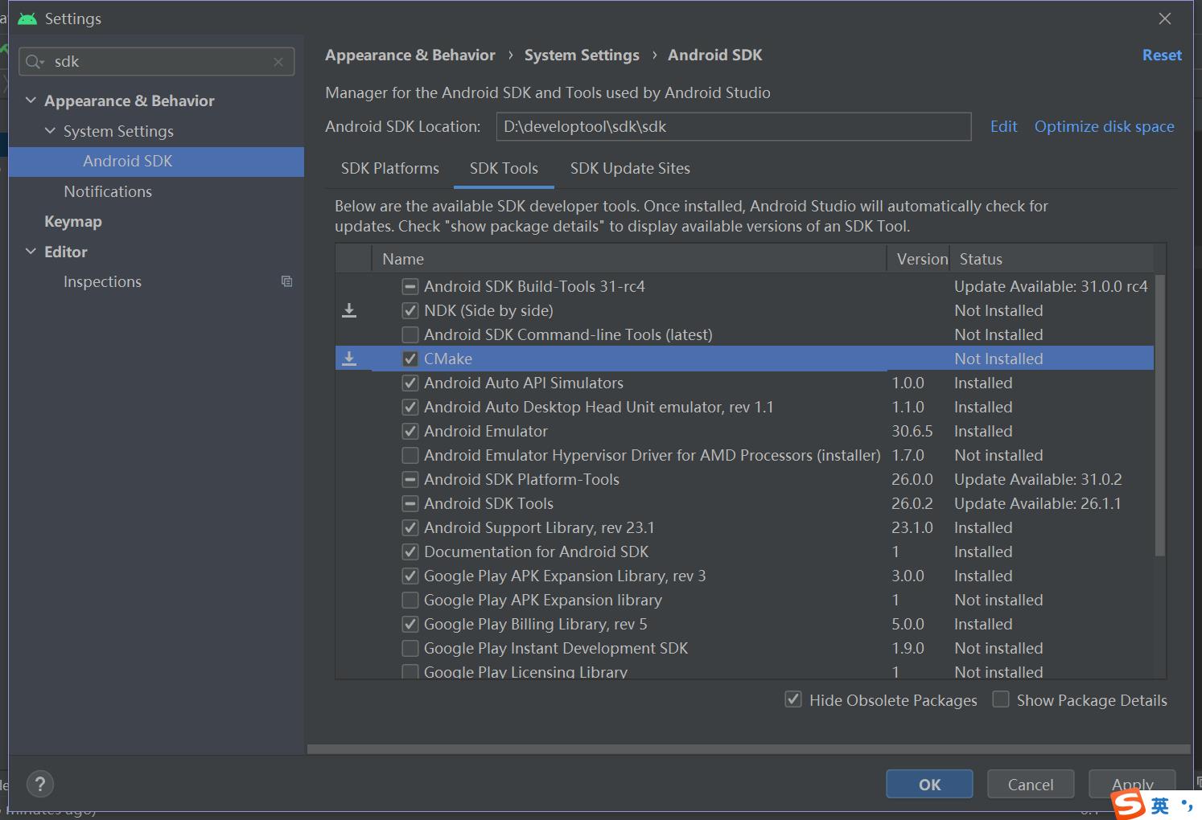
Task: Click Optimize disk space link
Action: (x=1104, y=126)
